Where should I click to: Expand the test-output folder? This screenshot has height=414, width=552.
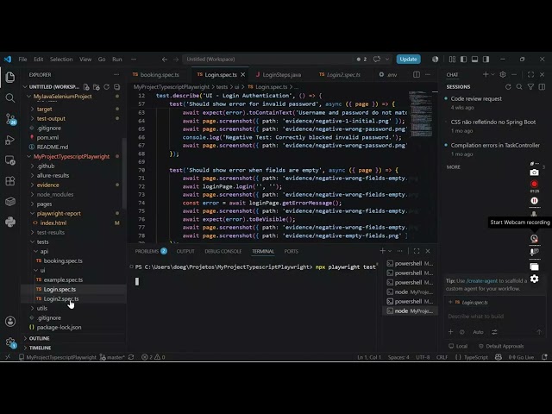[33, 119]
